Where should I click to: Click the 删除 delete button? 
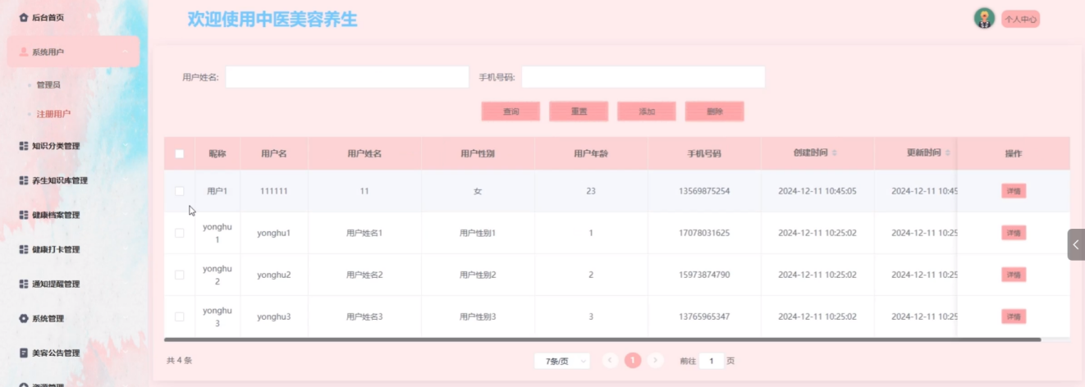coord(715,112)
